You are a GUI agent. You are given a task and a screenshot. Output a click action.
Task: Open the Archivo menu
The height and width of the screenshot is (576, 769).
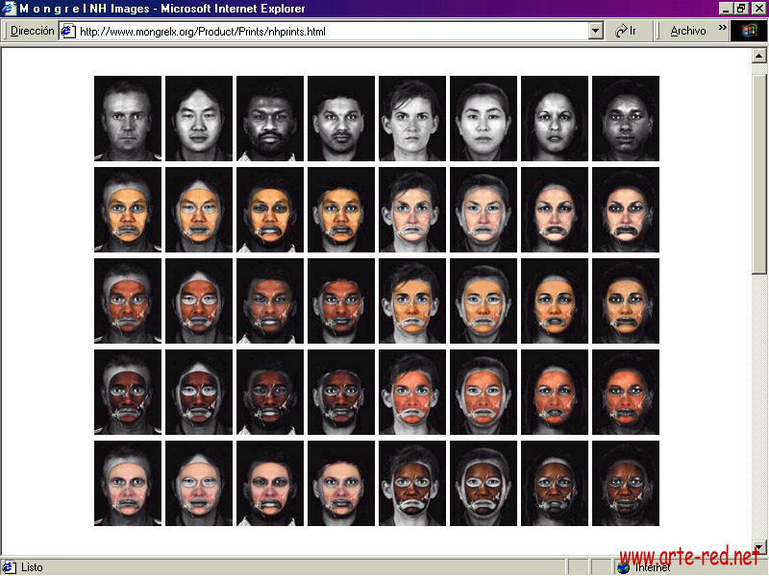(687, 31)
